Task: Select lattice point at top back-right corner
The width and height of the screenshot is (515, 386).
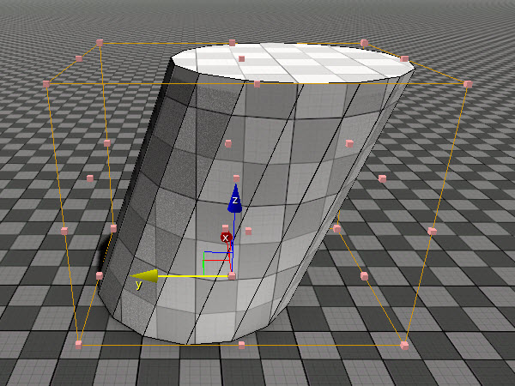Action: (364, 43)
